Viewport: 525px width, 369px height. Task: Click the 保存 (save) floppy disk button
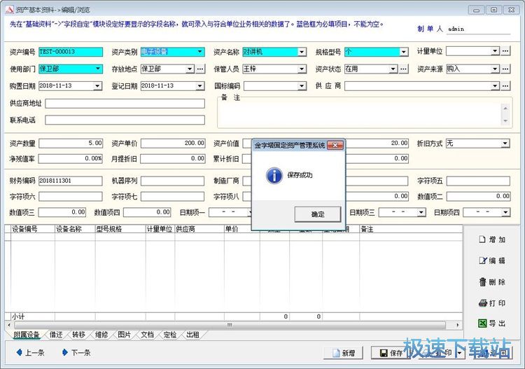click(389, 353)
